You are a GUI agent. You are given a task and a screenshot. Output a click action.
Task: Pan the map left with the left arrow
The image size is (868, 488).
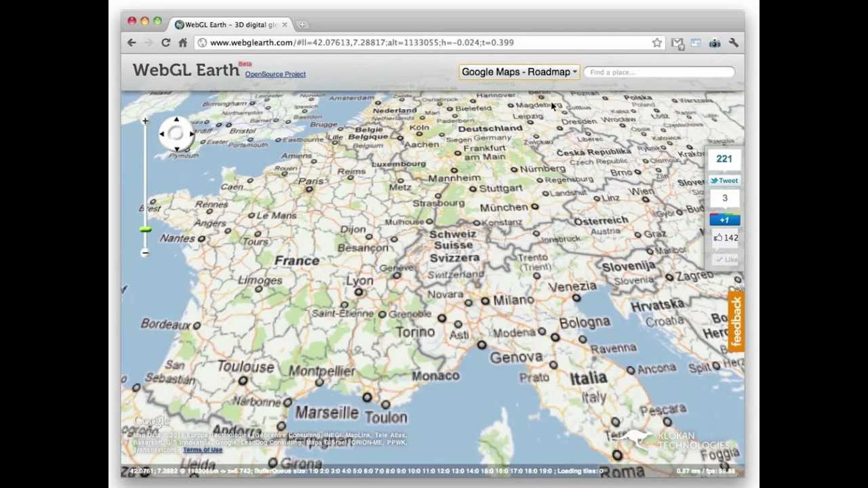(163, 134)
